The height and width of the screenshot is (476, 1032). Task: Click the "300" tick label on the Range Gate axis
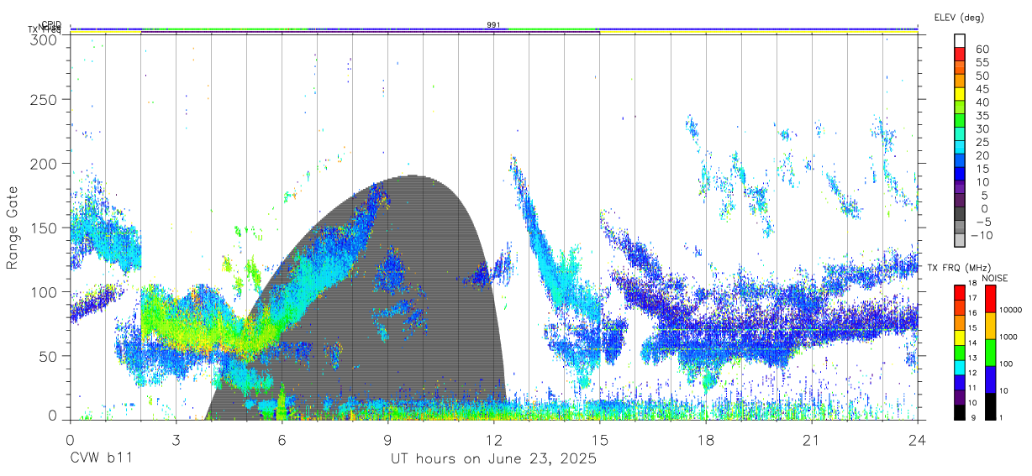pyautogui.click(x=44, y=39)
